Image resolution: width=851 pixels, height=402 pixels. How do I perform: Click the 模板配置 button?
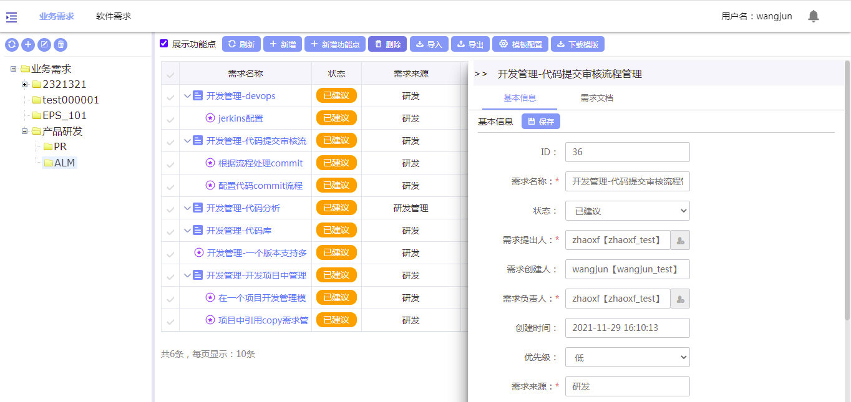[520, 44]
